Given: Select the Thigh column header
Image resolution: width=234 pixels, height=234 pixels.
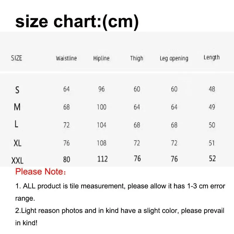Looking at the screenshot, I should [137, 58].
